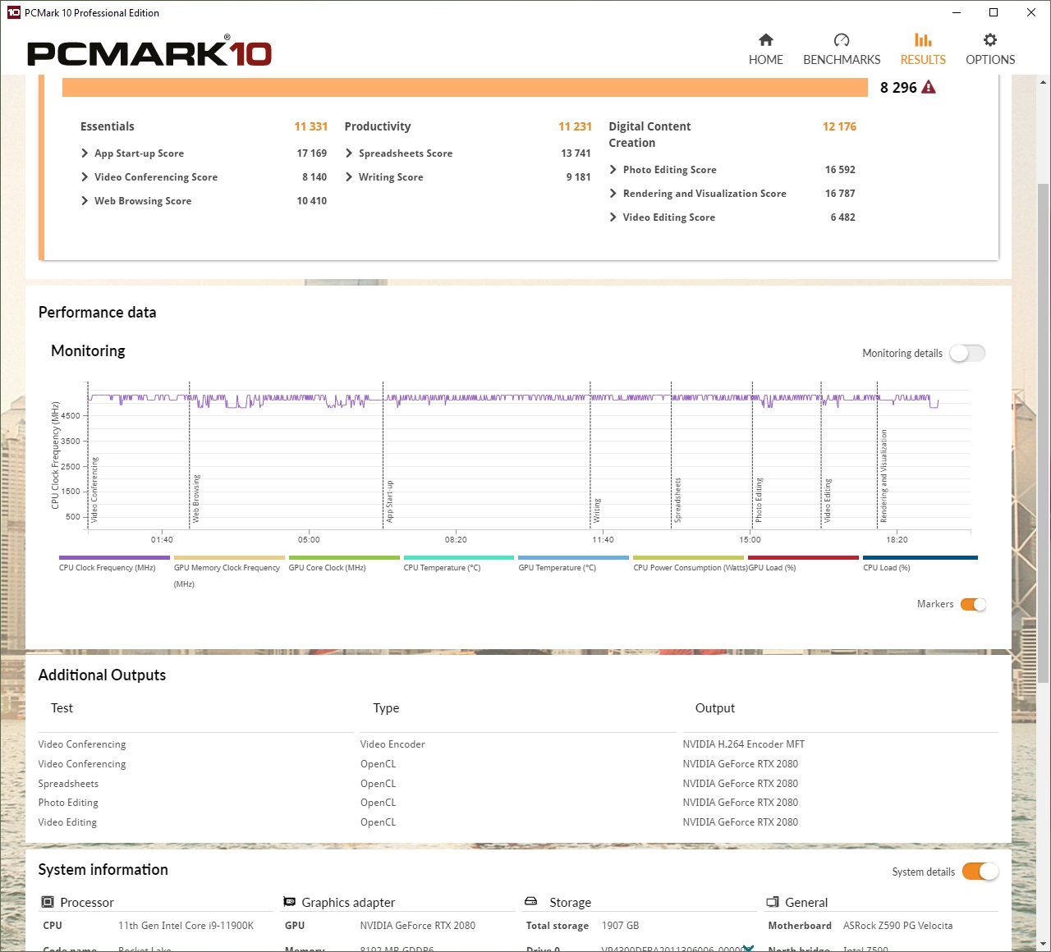Click the Spreadsheets row in Additional Outputs
Screen dimensions: 1051x952
tap(517, 784)
